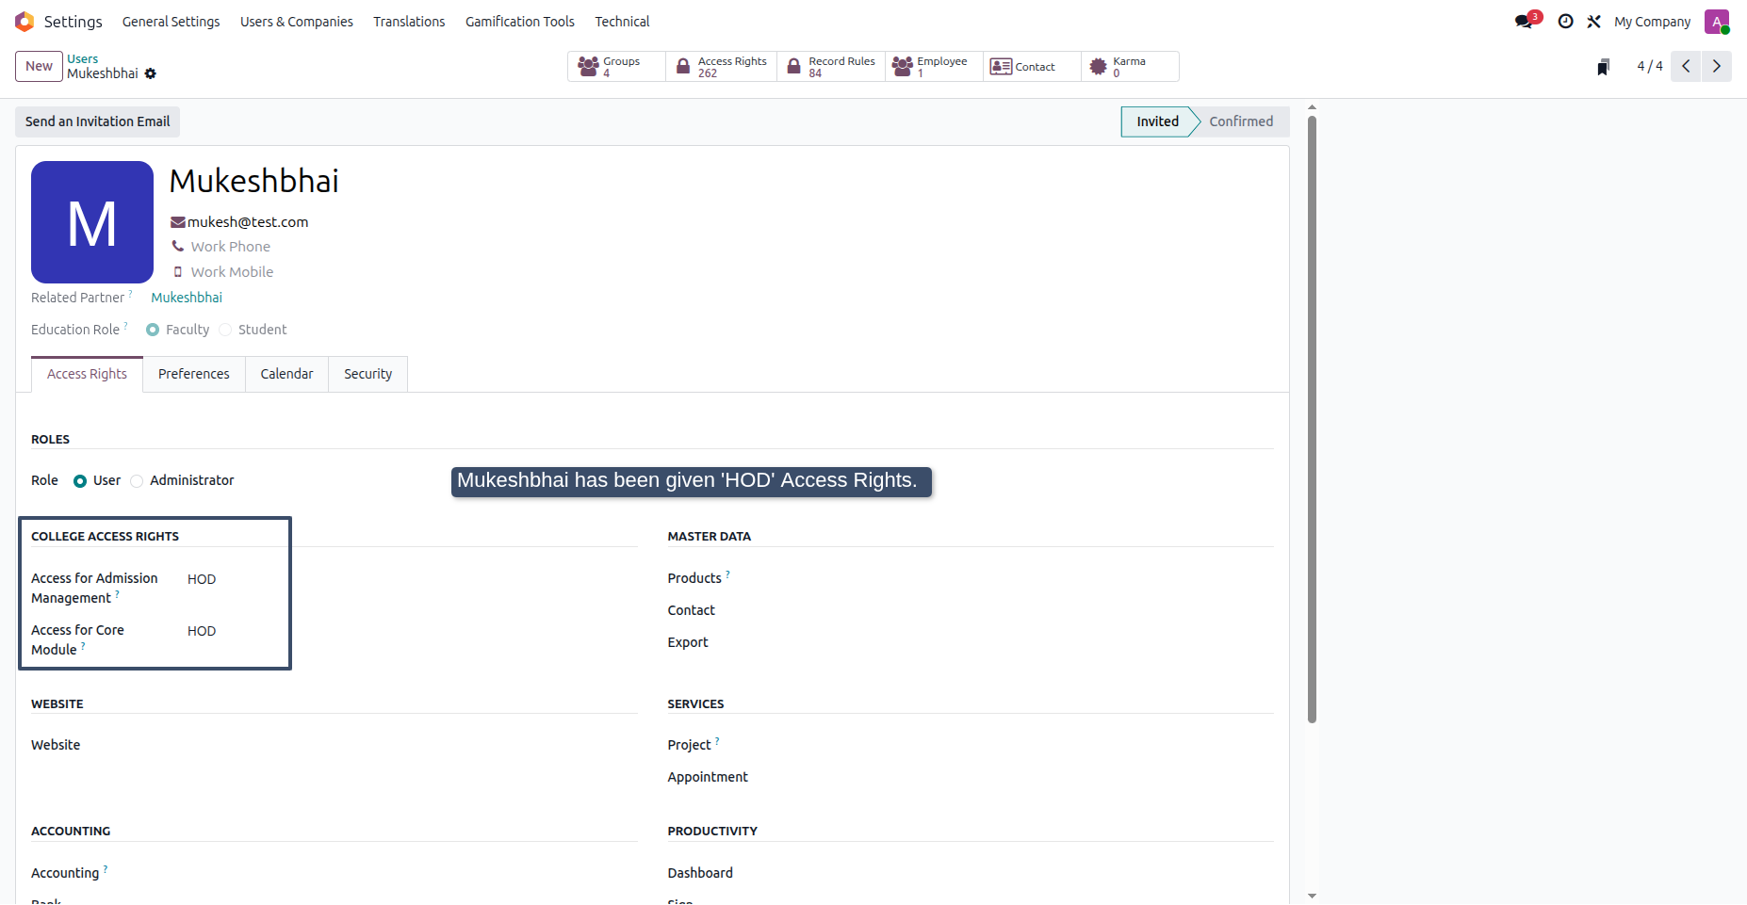Open the Users & Companies menu
This screenshot has height=905, width=1747.
[297, 22]
